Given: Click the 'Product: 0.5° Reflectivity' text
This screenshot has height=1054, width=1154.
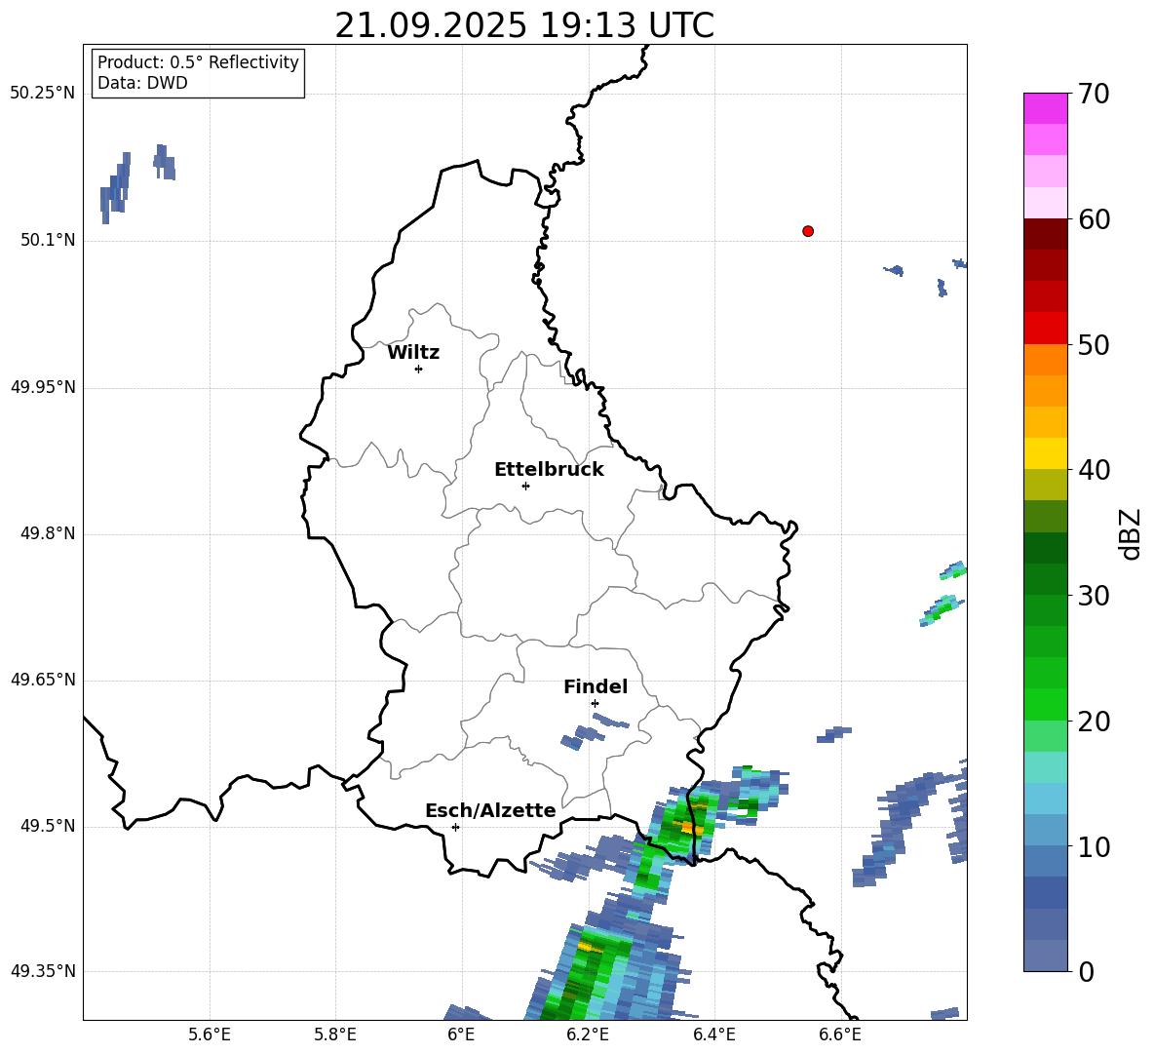Looking at the screenshot, I should (x=198, y=62).
